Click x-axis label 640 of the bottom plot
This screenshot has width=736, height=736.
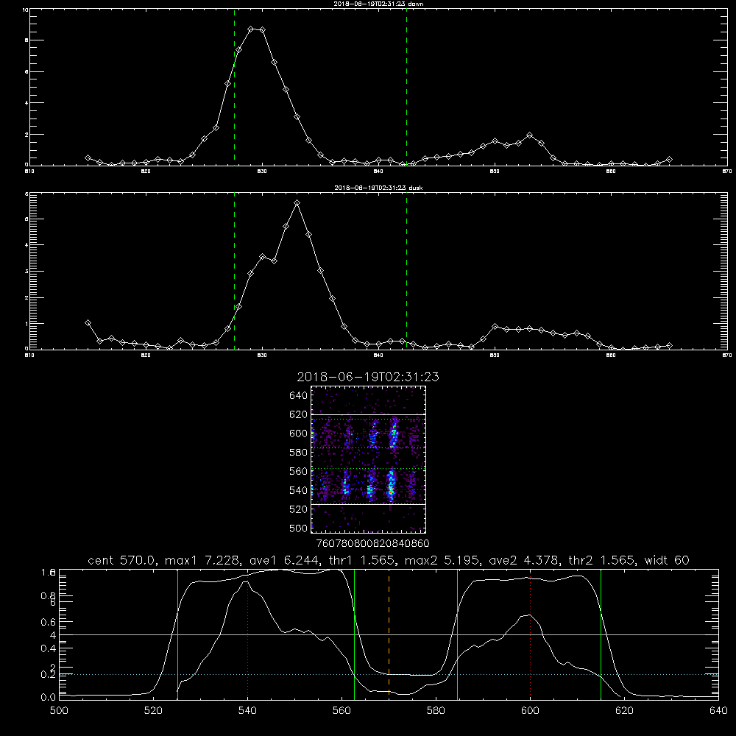click(718, 711)
